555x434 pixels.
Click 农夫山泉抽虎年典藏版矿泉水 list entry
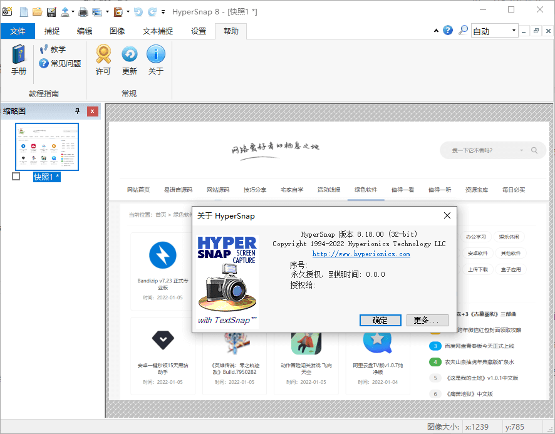click(x=479, y=362)
